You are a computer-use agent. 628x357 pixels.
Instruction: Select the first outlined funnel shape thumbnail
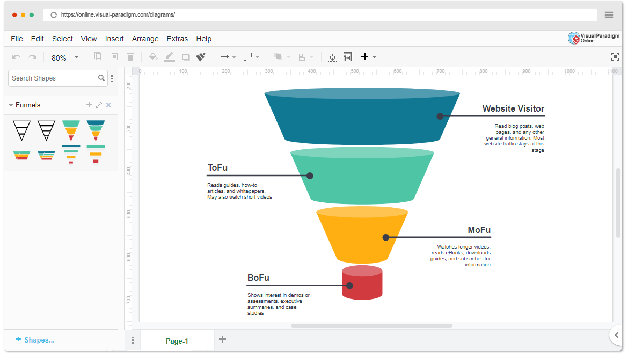click(x=21, y=130)
